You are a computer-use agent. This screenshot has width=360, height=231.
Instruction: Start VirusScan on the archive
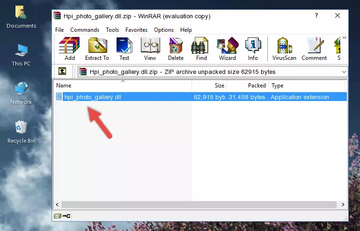(284, 49)
